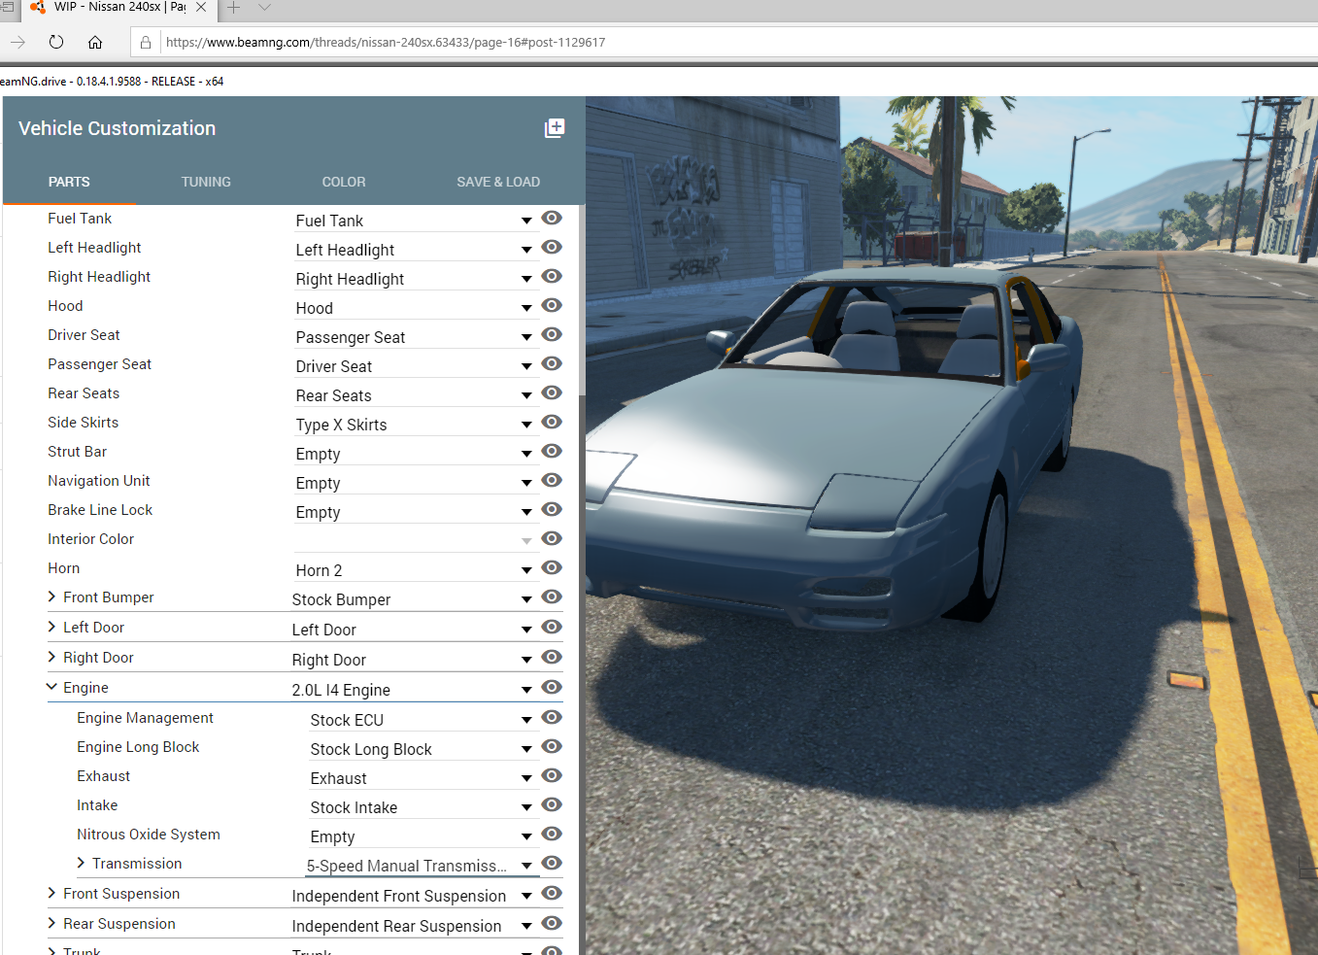Open the Independent Front Suspension dropdown
This screenshot has width=1318, height=955.
pyautogui.click(x=413, y=896)
